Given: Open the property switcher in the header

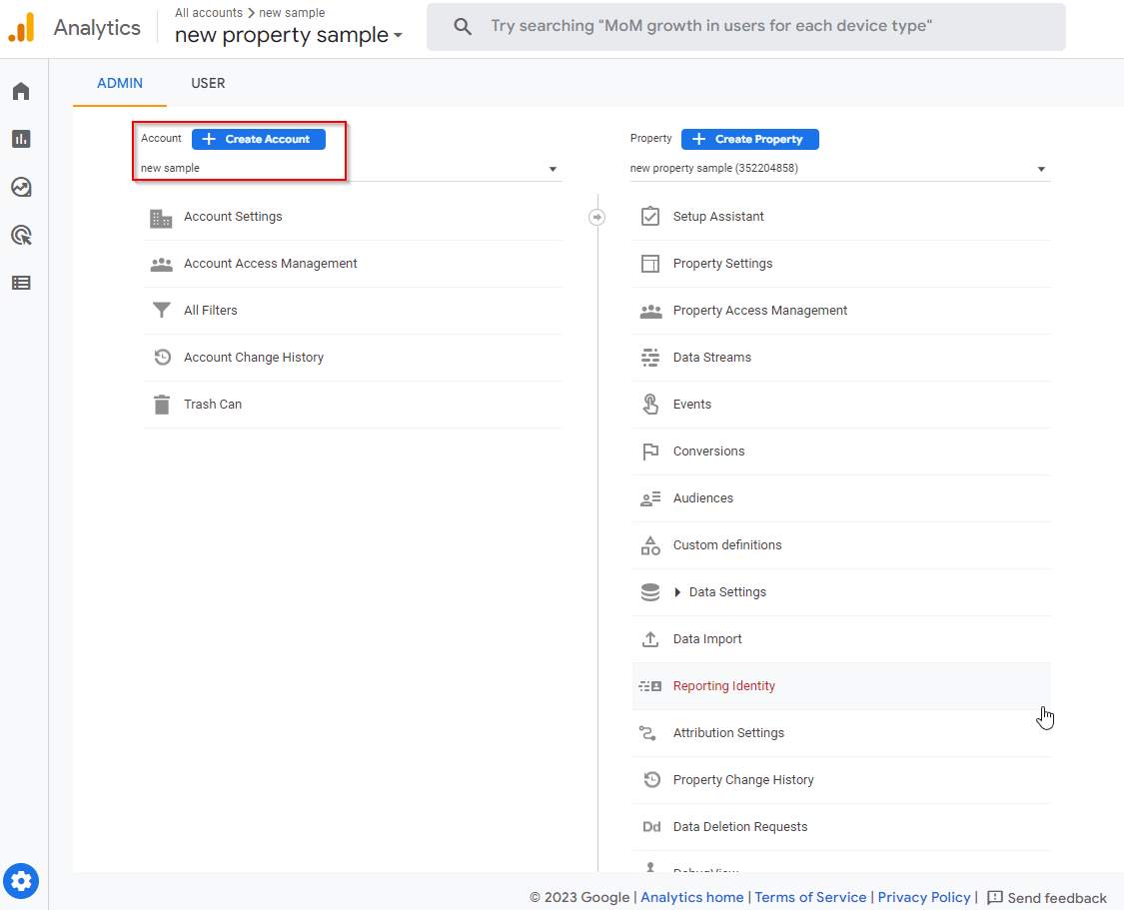Looking at the screenshot, I should pos(289,35).
